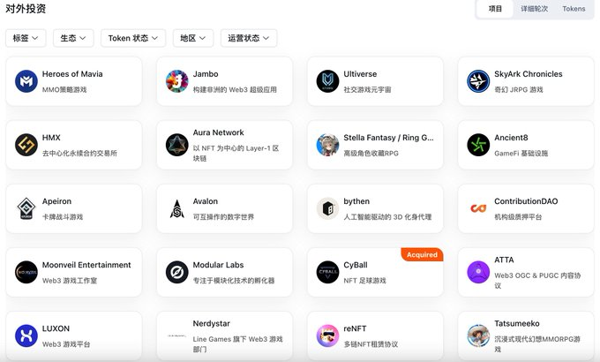
Task: Open the 标签 filter dropdown
Action: (x=26, y=38)
